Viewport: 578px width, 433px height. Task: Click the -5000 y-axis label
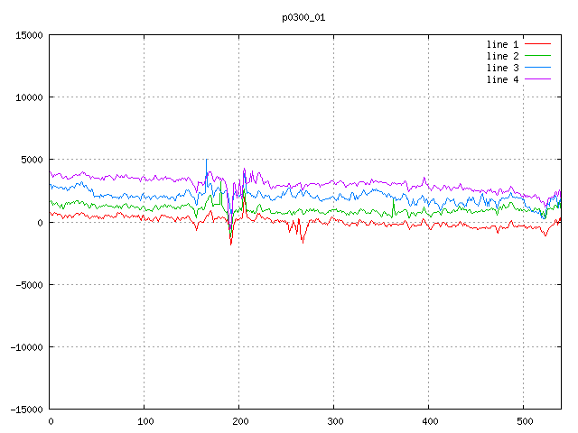[x=29, y=285]
